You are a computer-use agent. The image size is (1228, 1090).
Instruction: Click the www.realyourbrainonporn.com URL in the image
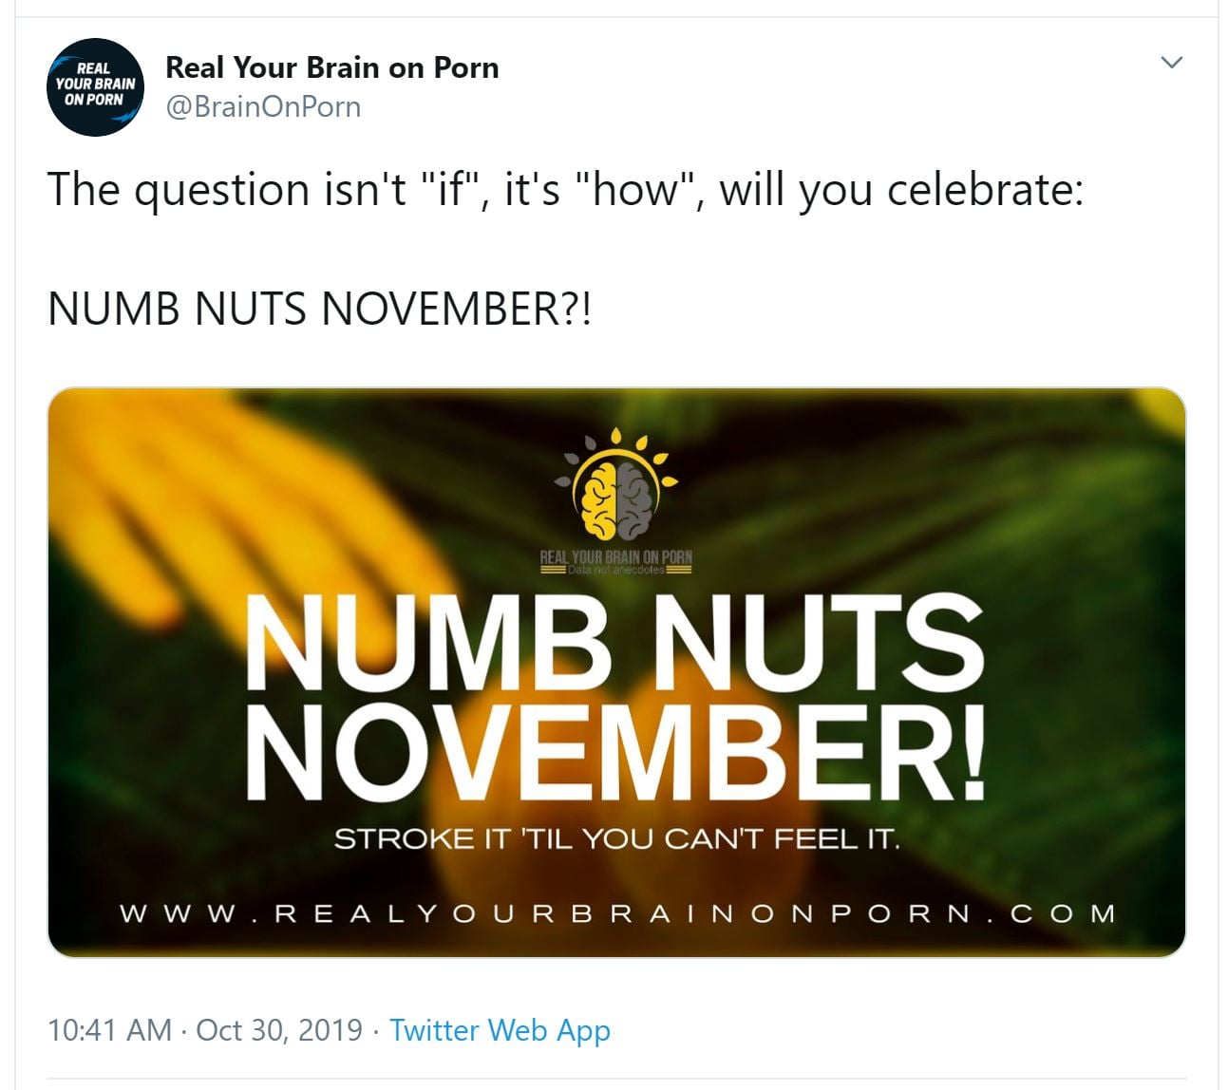click(616, 913)
